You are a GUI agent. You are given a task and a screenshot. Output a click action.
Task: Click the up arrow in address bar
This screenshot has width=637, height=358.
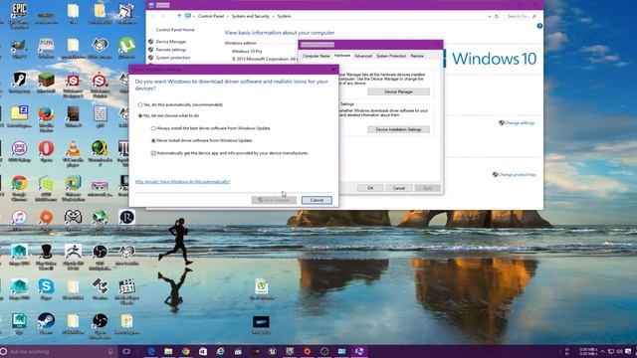click(179, 16)
